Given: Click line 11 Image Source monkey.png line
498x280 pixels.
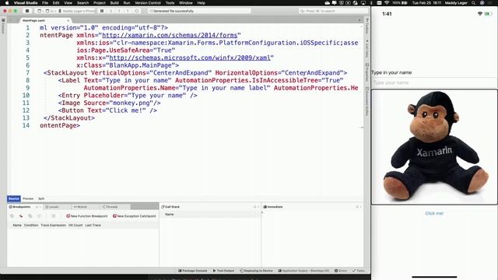Looking at the screenshot, I should click(109, 103).
